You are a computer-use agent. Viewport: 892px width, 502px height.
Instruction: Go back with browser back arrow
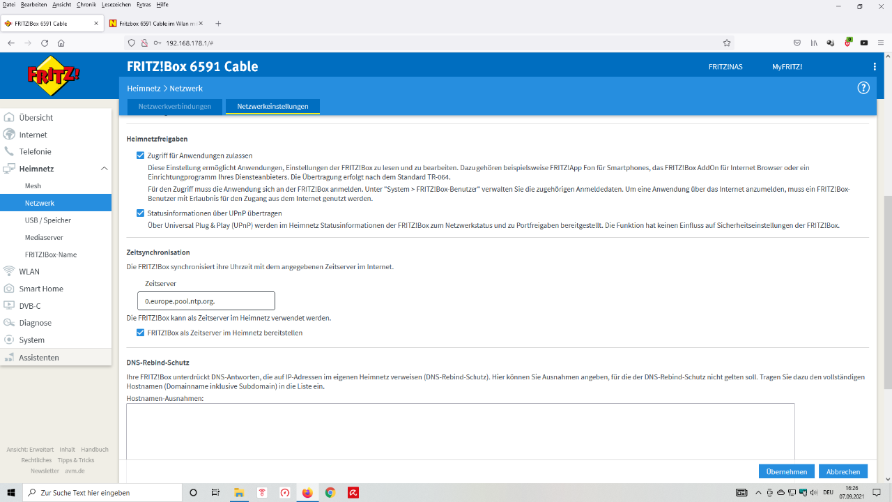pyautogui.click(x=11, y=43)
